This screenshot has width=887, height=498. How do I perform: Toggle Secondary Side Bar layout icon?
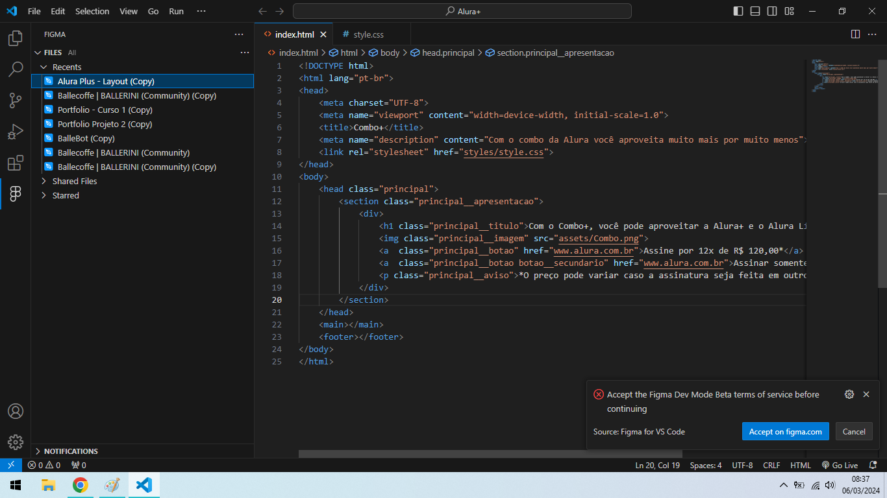click(772, 11)
